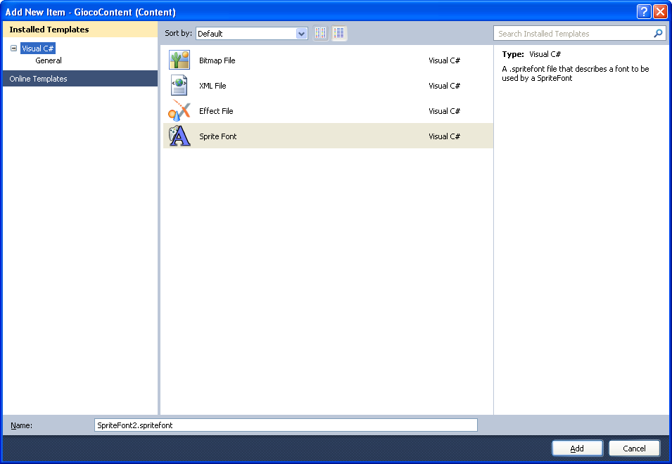Focus the Name text field
Viewport: 672px width, 464px height.
pos(286,425)
